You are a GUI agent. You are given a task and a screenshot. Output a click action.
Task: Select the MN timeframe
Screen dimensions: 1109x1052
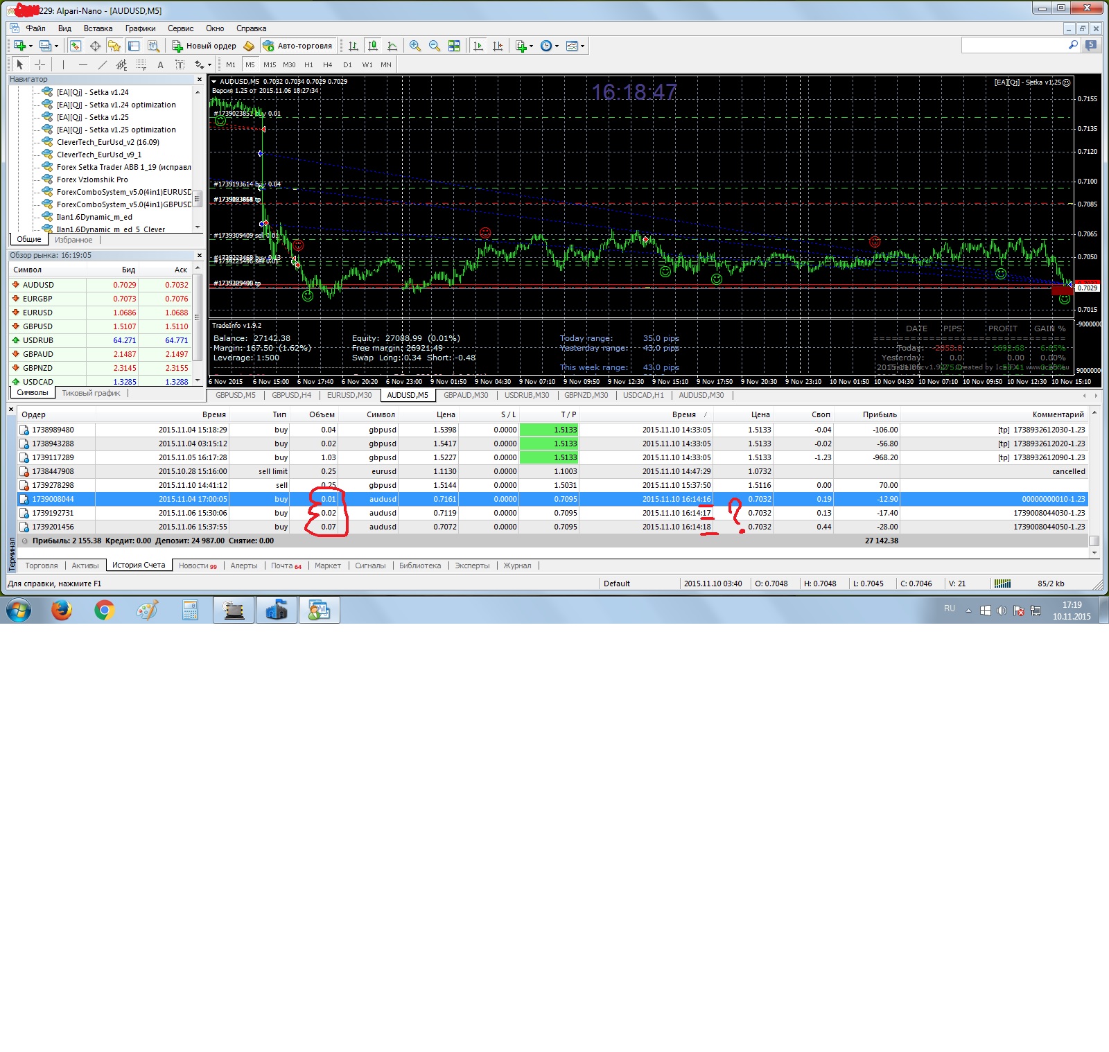tap(386, 64)
